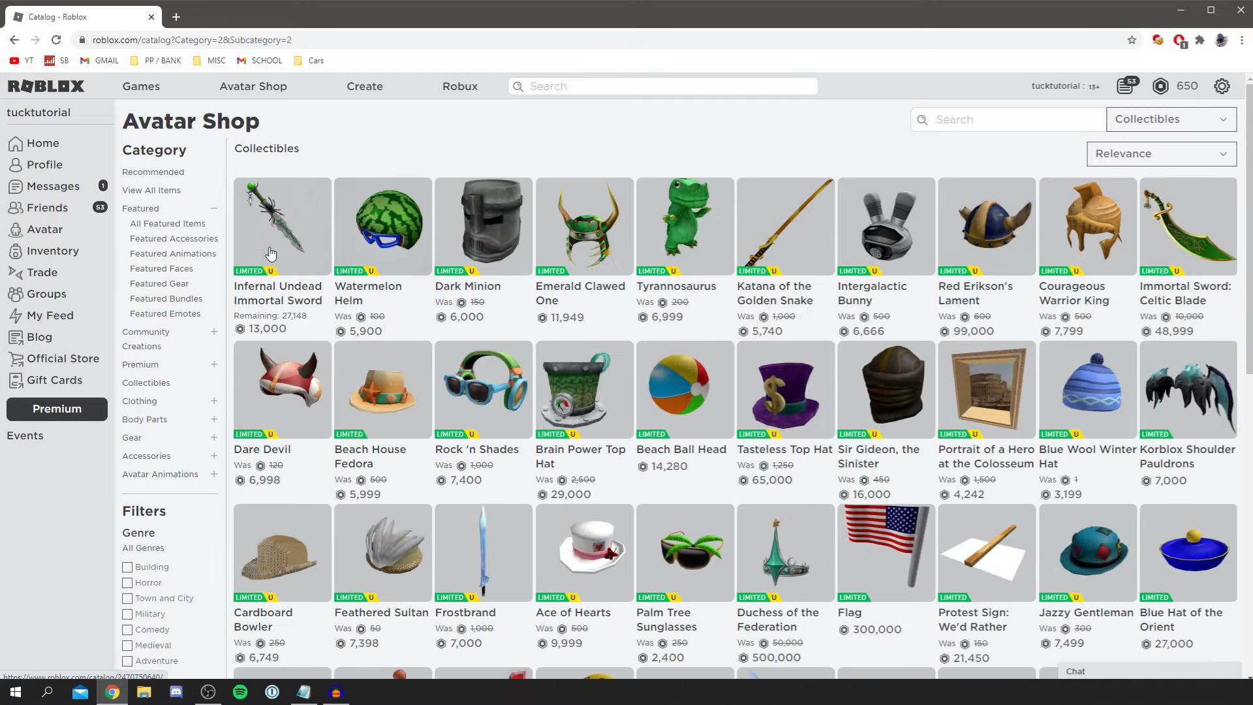Reload the page
Screen dimensions: 1253x705
[x=56, y=40]
